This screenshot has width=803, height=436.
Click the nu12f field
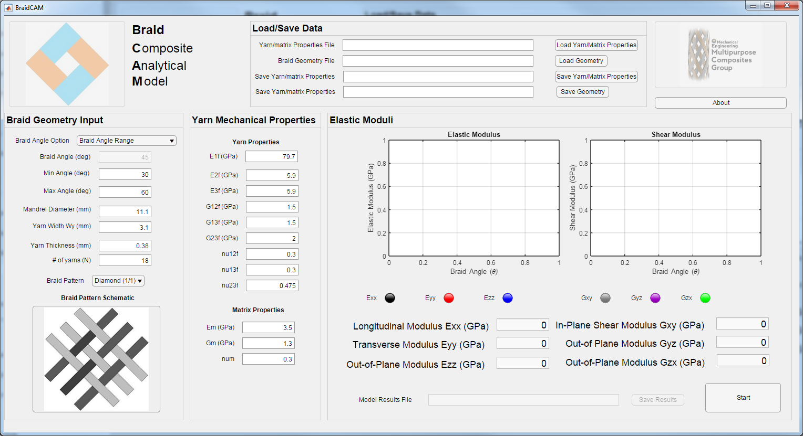pos(272,254)
